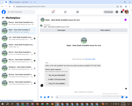Open the Dionne 2bed 2bath conversation
132x106 pixels.
(18, 23)
